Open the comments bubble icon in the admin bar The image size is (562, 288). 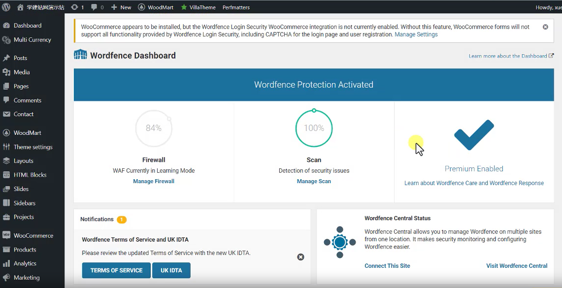94,7
